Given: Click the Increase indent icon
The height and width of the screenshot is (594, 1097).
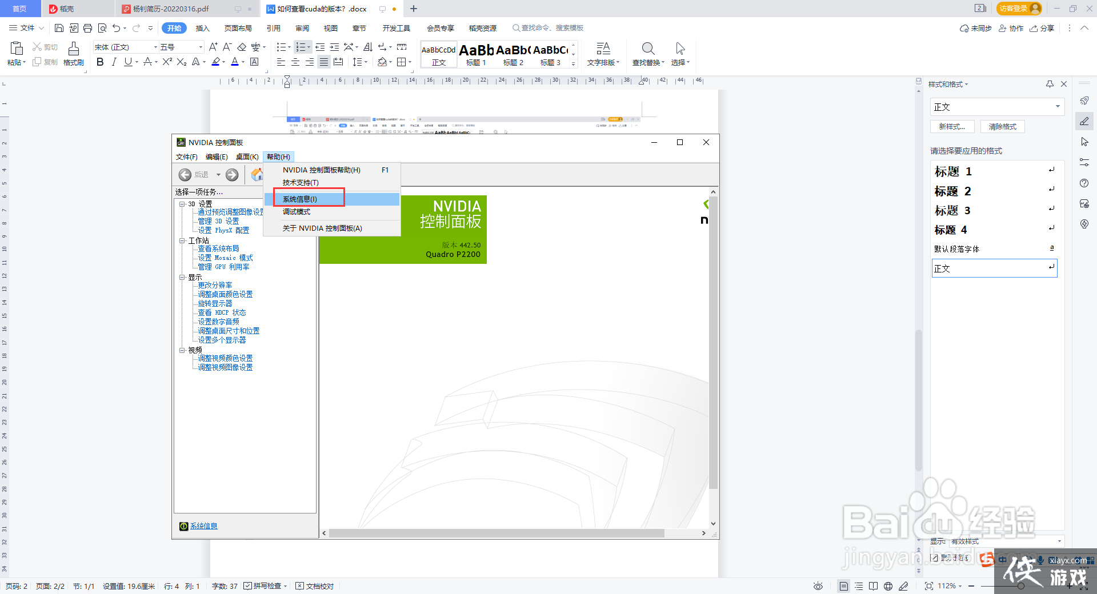Looking at the screenshot, I should (334, 47).
